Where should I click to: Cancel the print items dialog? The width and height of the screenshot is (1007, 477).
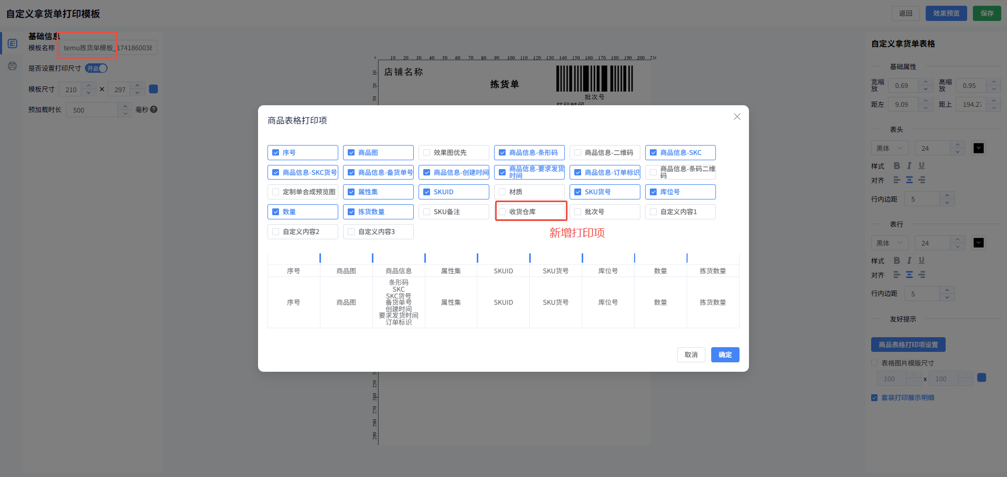pyautogui.click(x=691, y=354)
